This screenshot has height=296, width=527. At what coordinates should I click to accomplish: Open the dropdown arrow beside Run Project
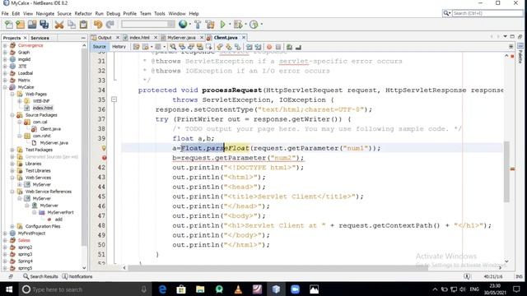tap(230, 25)
